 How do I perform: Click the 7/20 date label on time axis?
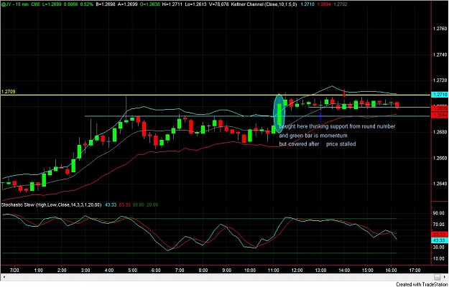click(x=14, y=270)
